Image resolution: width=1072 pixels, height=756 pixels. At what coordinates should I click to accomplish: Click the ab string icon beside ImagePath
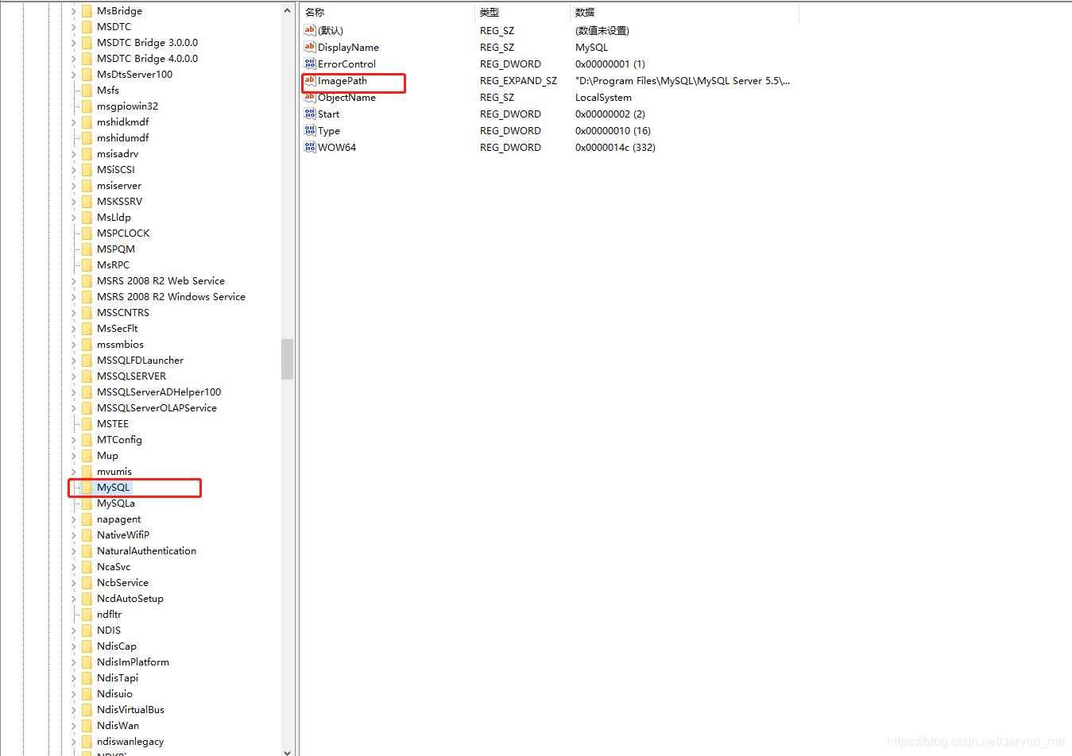tap(309, 80)
